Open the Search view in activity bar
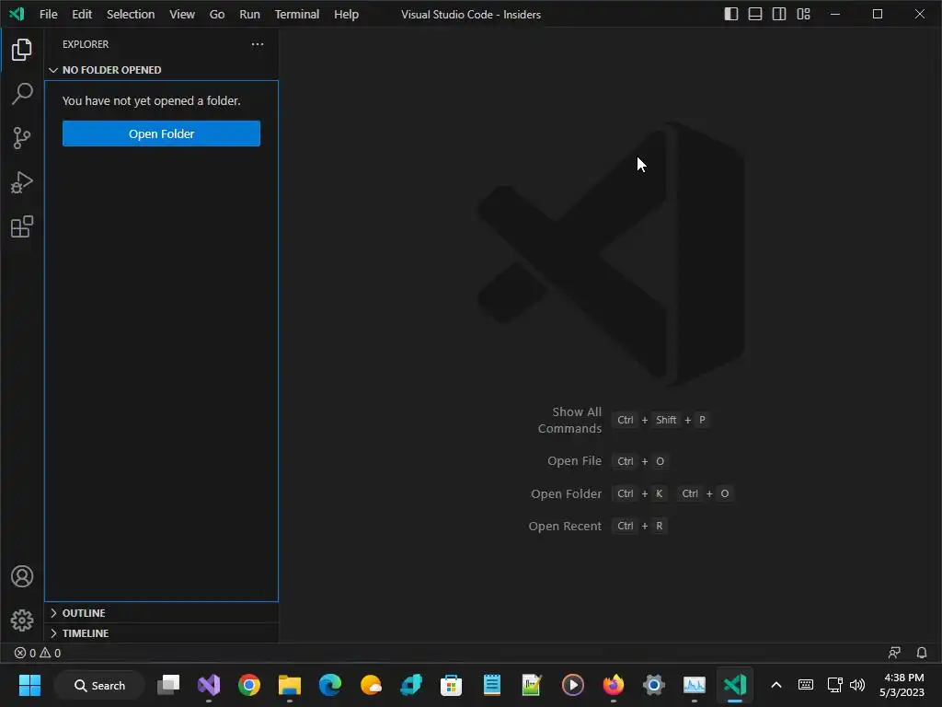Image resolution: width=942 pixels, height=707 pixels. click(22, 94)
